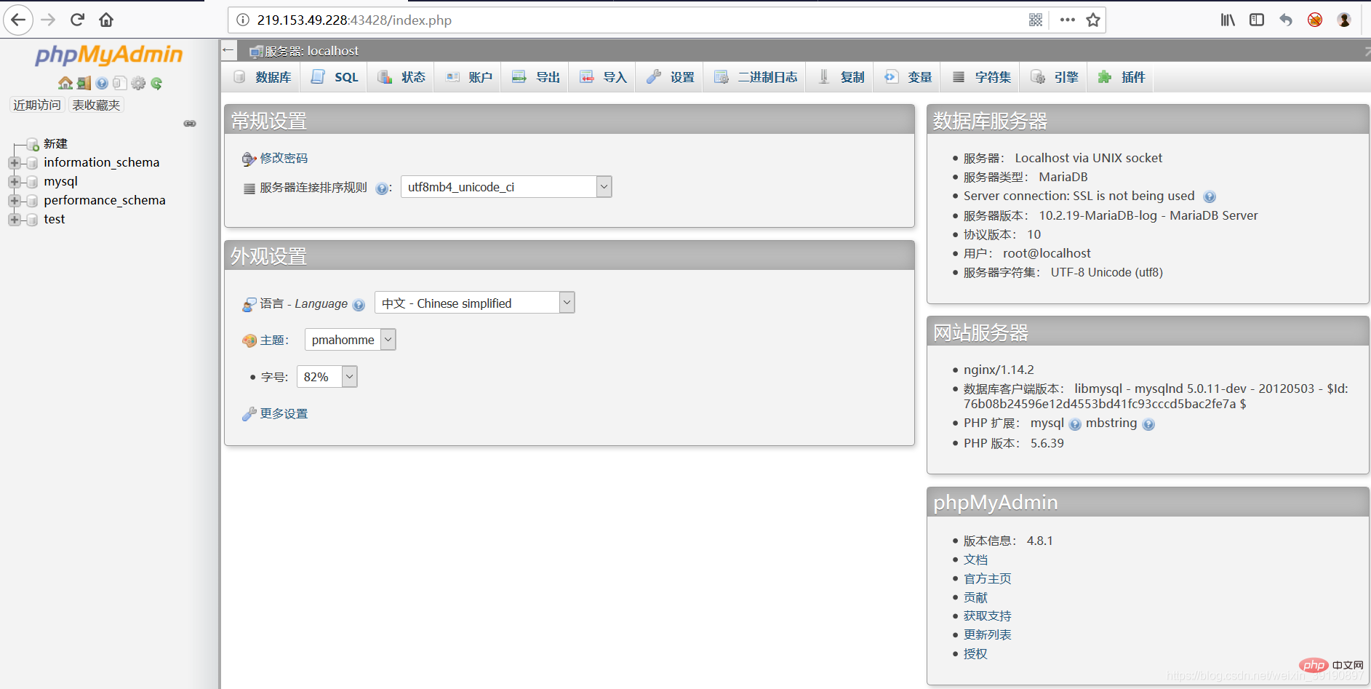Screen dimensions: 1371x689
Task: Click help icon after SSL is not being used
Action: coord(1210,196)
